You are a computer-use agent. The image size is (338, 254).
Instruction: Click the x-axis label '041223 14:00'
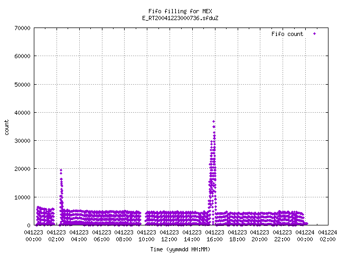coord(192,236)
